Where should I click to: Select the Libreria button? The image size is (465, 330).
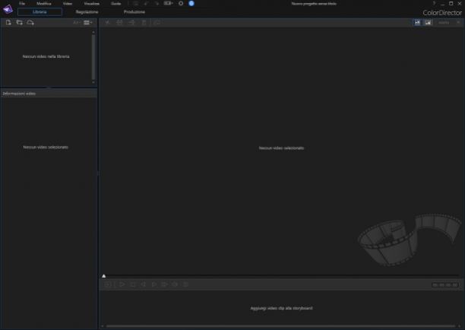click(40, 12)
